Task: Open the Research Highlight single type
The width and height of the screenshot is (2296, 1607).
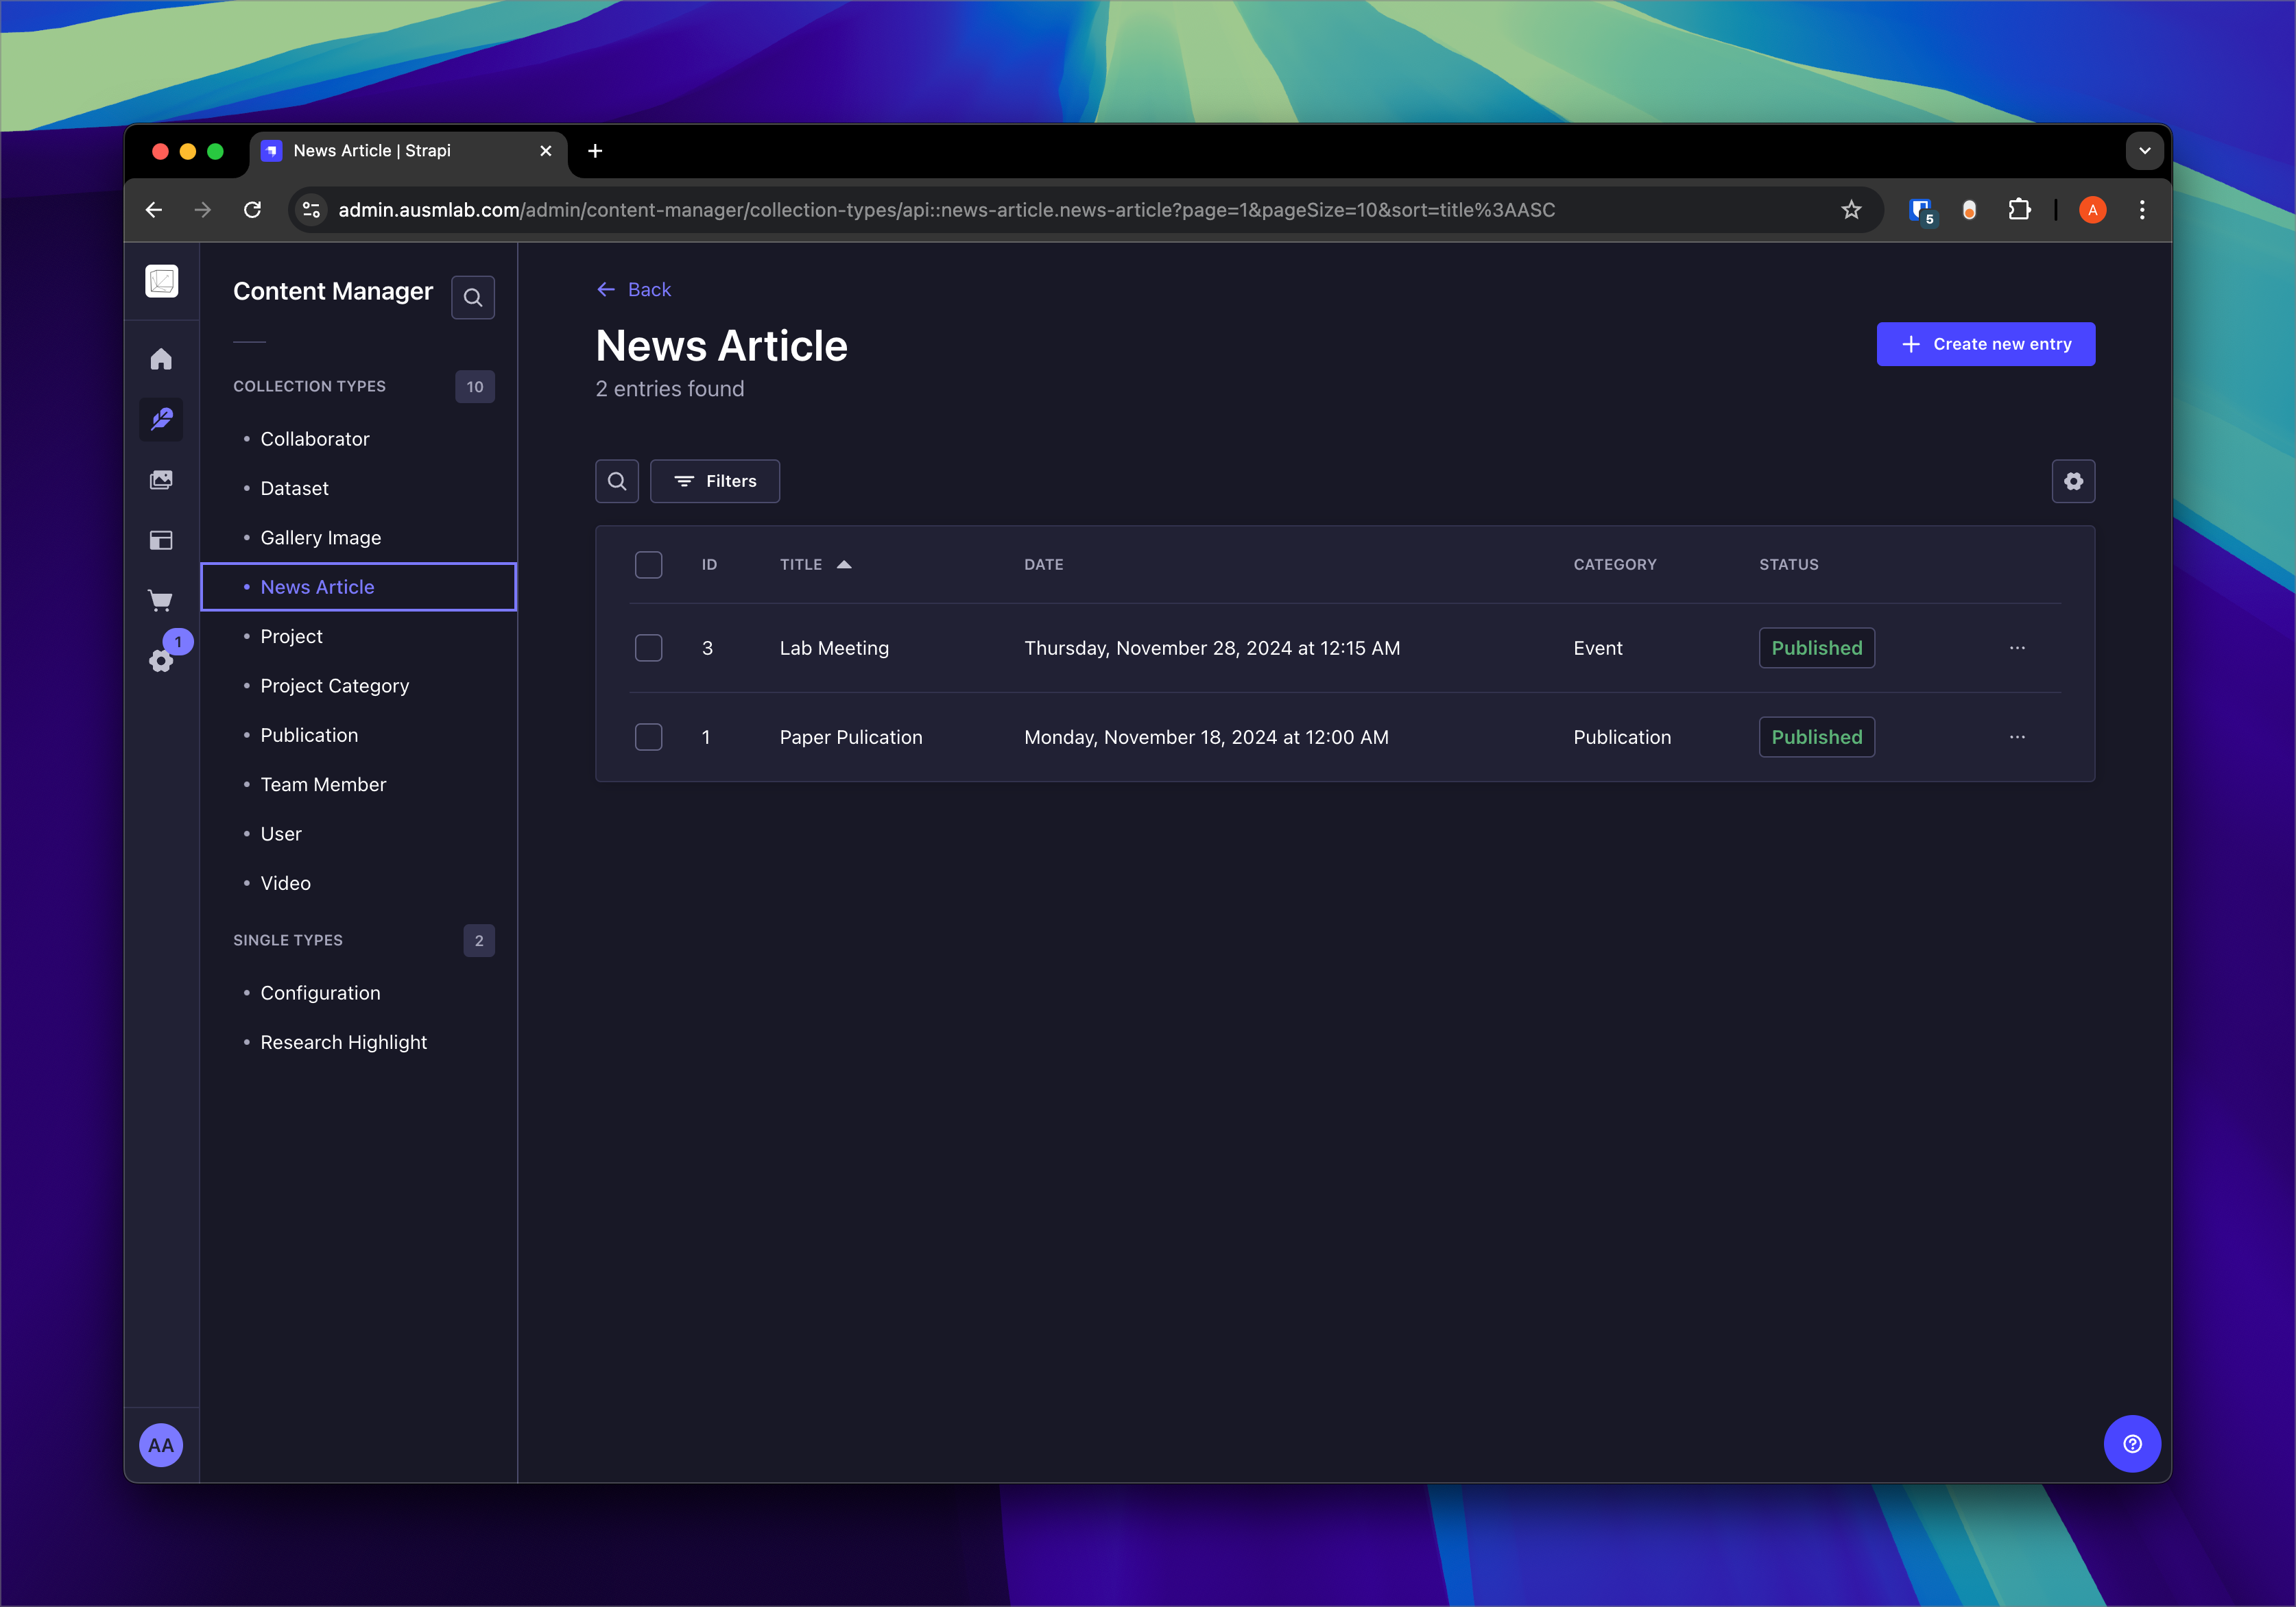Action: [343, 1042]
